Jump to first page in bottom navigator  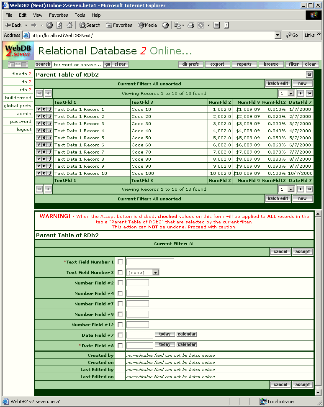tap(39, 189)
